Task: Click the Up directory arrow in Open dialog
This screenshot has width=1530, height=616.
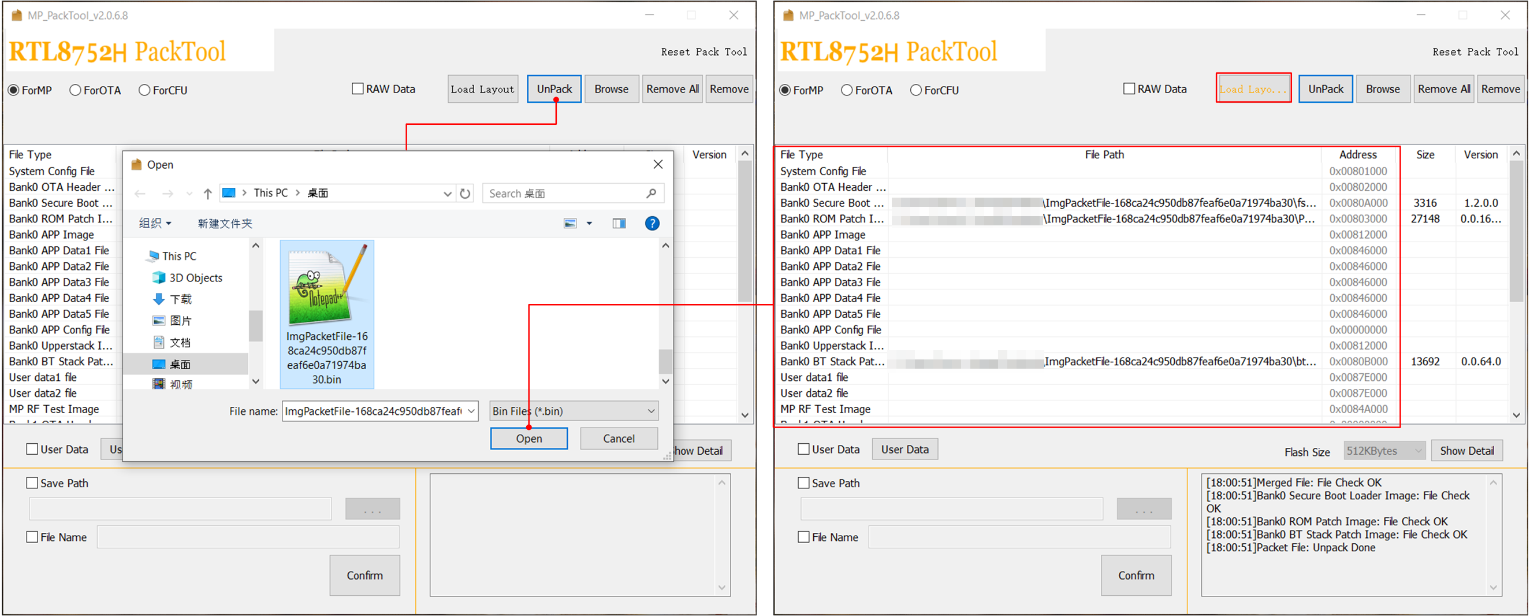Action: pos(207,194)
